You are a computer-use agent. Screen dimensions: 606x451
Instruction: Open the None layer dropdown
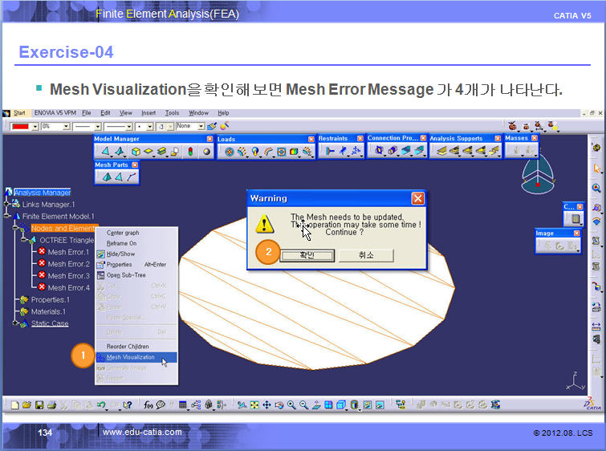point(200,127)
